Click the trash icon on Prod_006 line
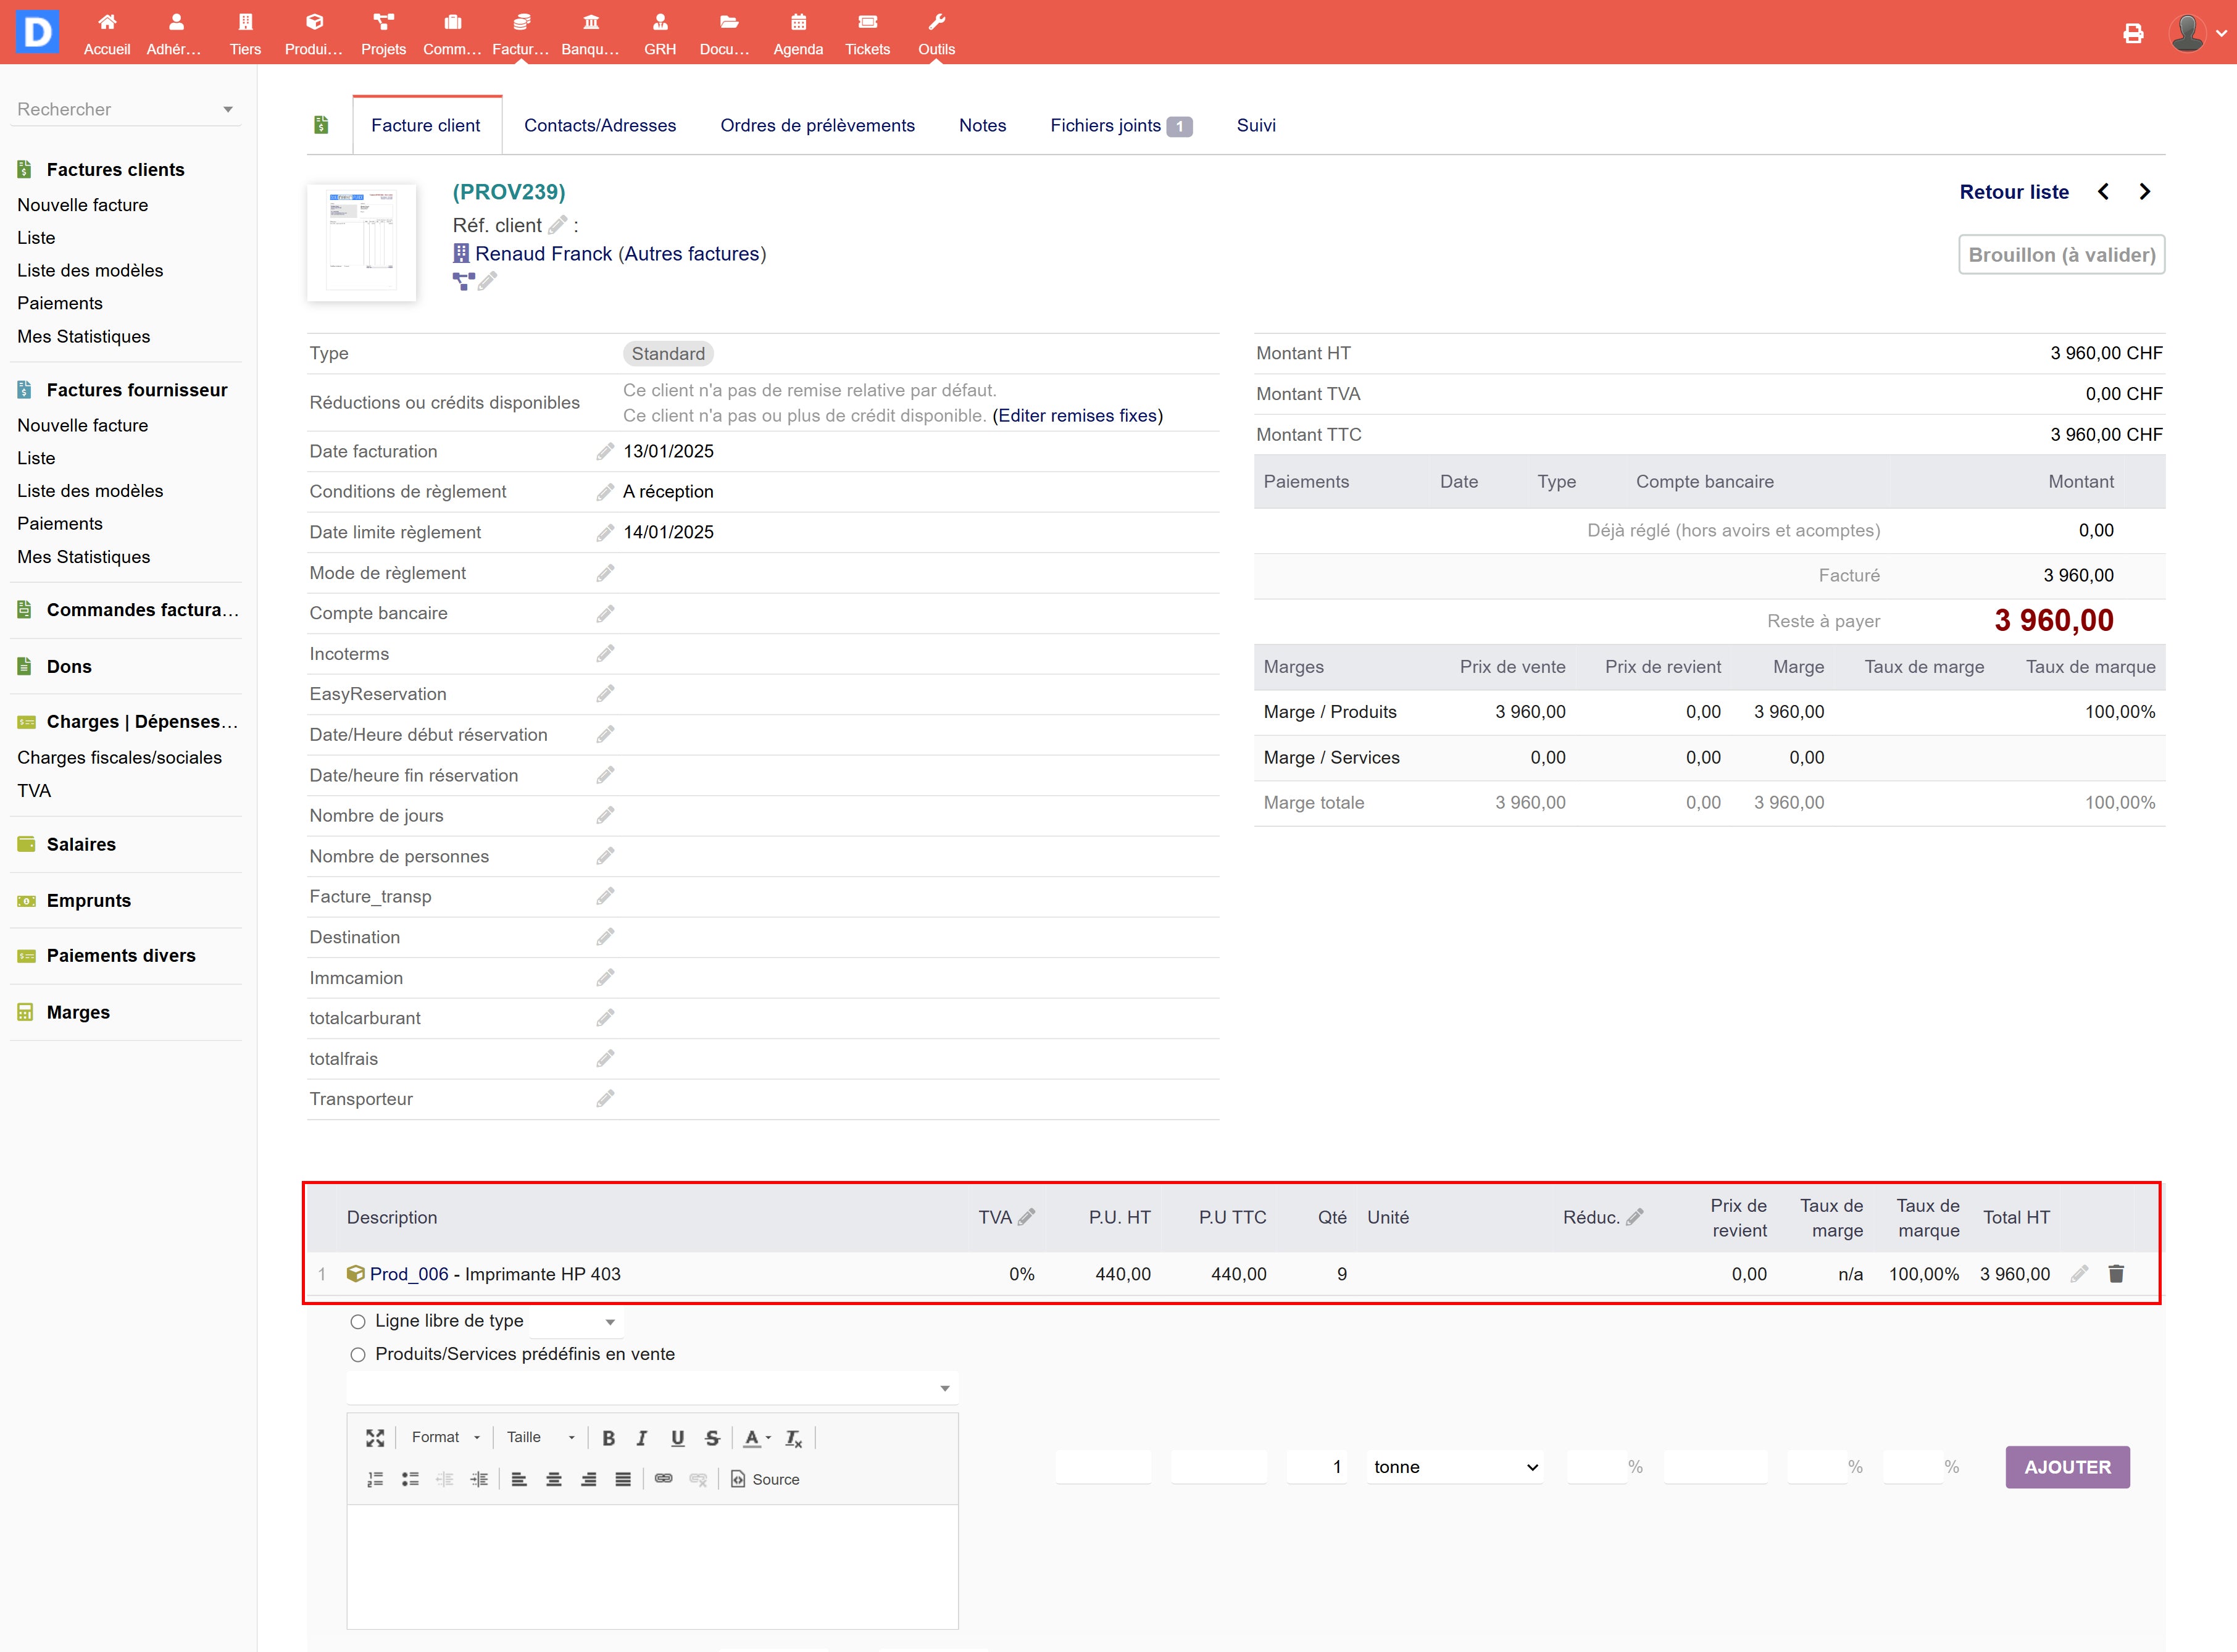The height and width of the screenshot is (1652, 2237). click(2116, 1274)
